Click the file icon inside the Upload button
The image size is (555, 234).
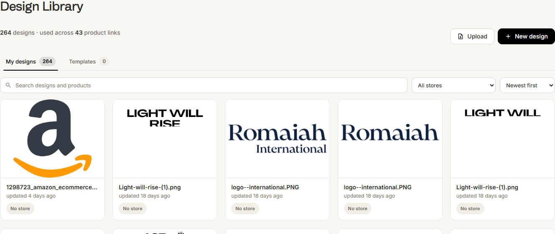[x=461, y=36]
